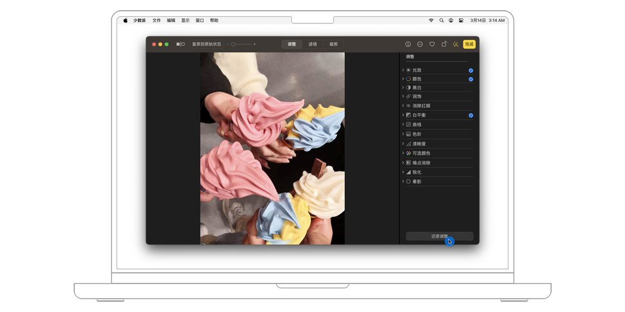The image size is (625, 312).
Task: Expand the 色阶 levels section
Action: [403, 134]
